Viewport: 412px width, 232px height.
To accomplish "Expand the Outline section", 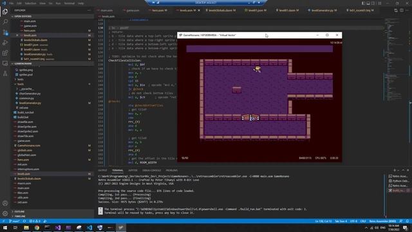I will (52, 211).
